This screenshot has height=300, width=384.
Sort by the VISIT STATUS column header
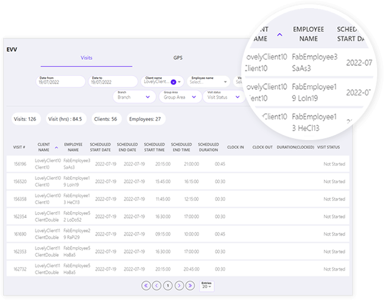pos(329,147)
